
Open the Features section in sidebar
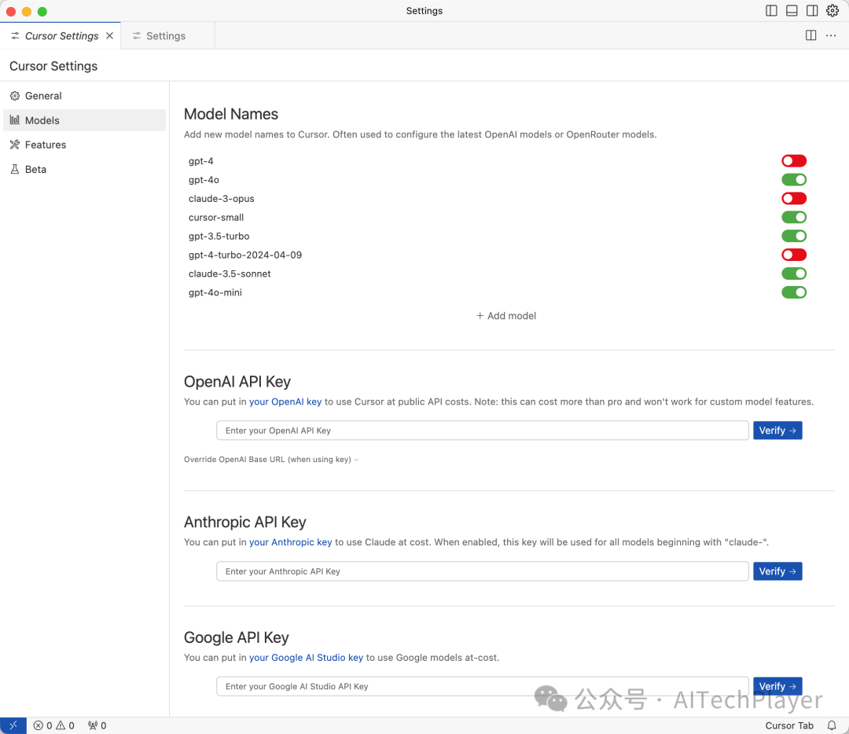(x=46, y=145)
